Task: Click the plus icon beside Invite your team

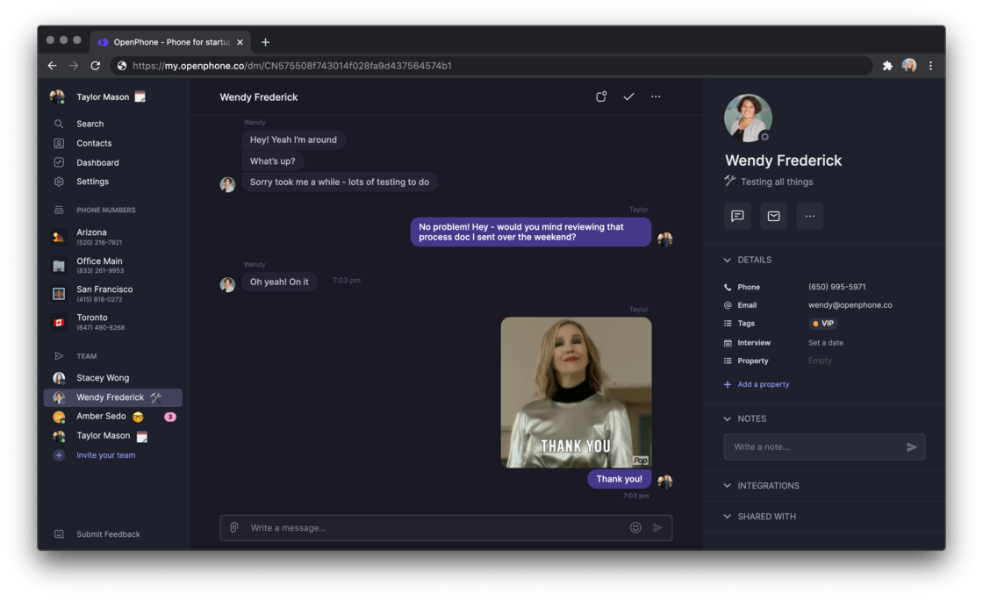Action: pos(59,455)
